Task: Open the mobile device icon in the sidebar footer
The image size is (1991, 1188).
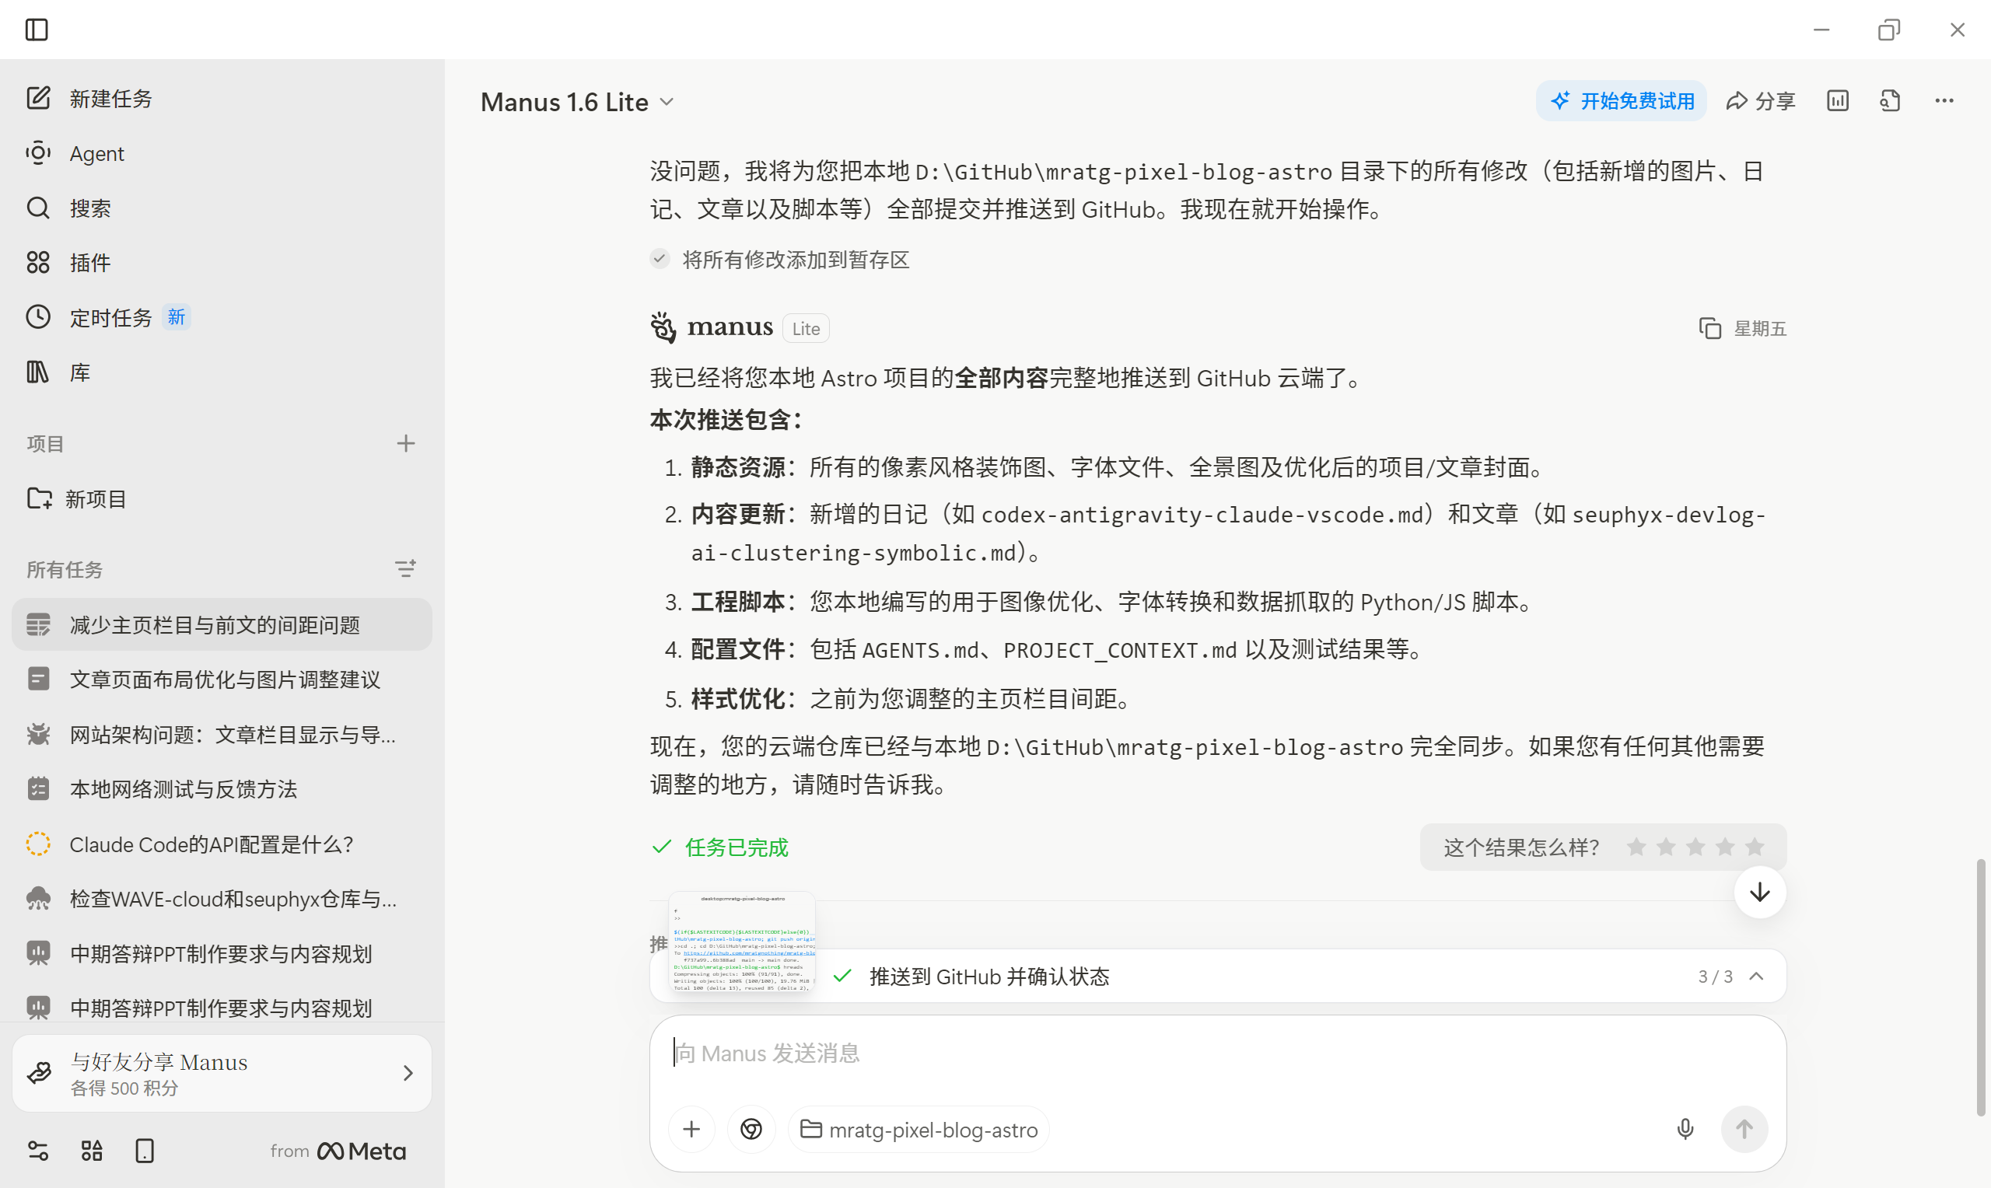Action: (x=145, y=1151)
